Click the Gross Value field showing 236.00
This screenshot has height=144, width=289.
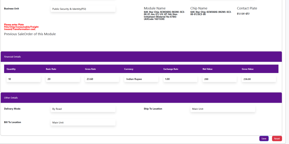(259, 79)
